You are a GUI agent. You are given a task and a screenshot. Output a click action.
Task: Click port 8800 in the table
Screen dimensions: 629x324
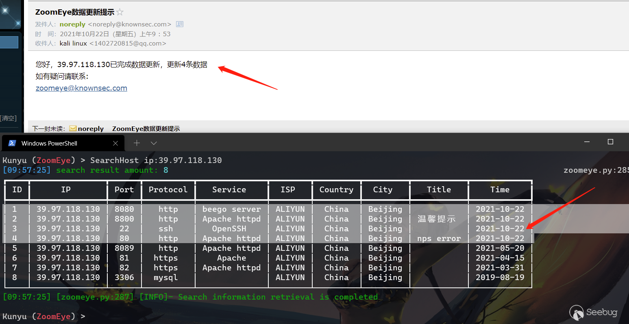[x=124, y=219]
